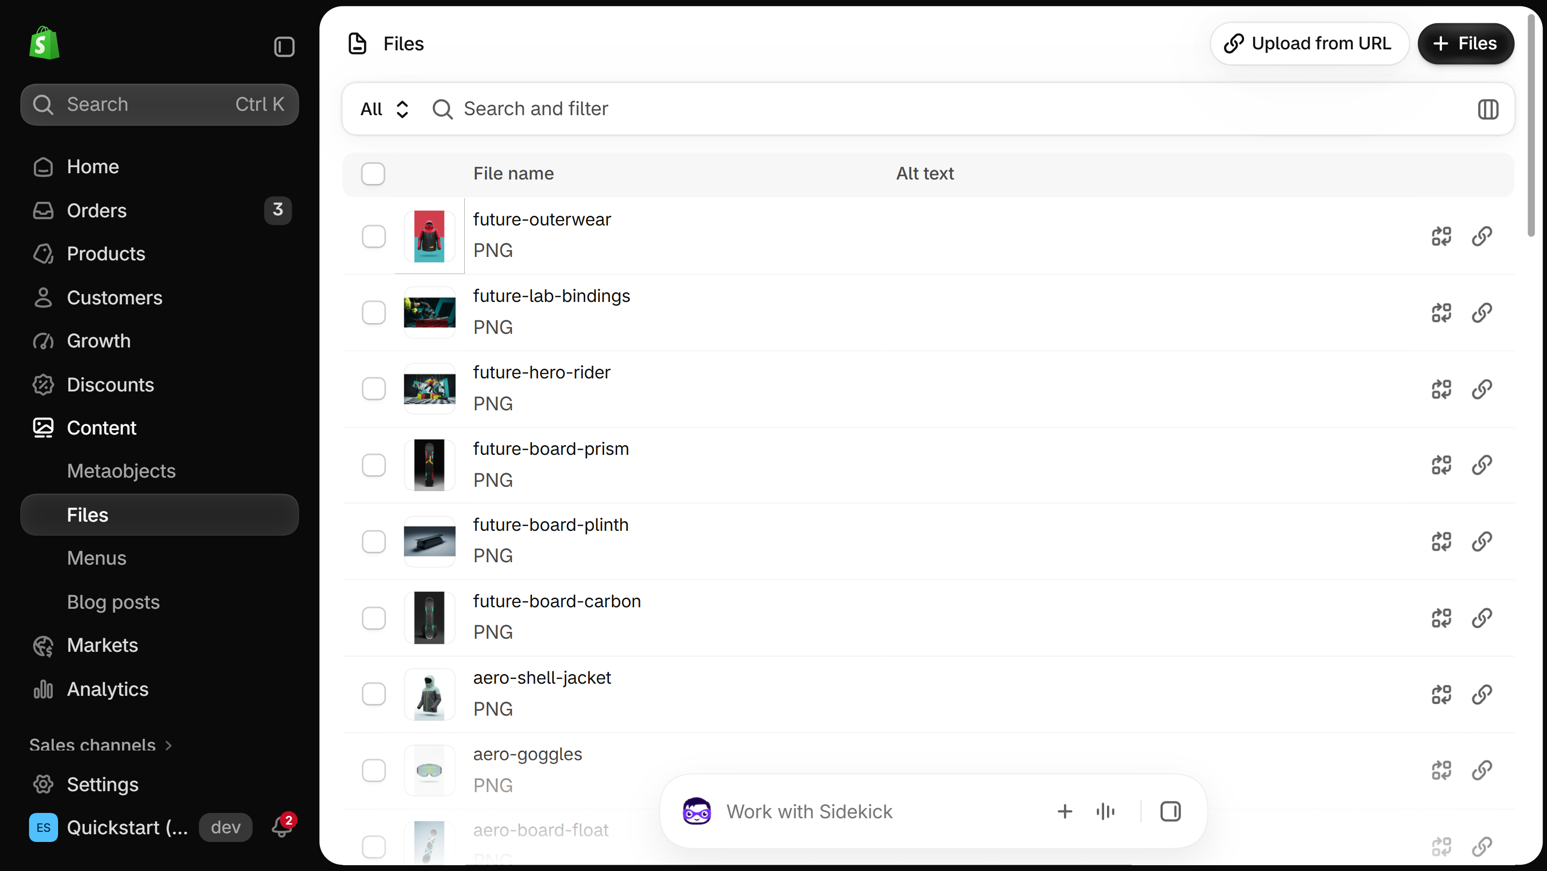Check the future-lab-bindings checkbox
This screenshot has height=871, width=1547.
pyautogui.click(x=374, y=313)
